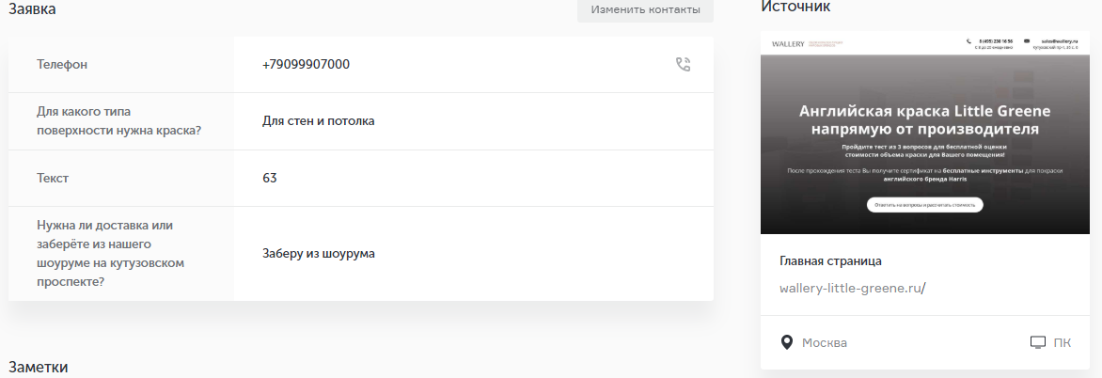Image resolution: width=1102 pixels, height=378 pixels.
Task: Select the phone number +79099907000
Action: [x=307, y=65]
